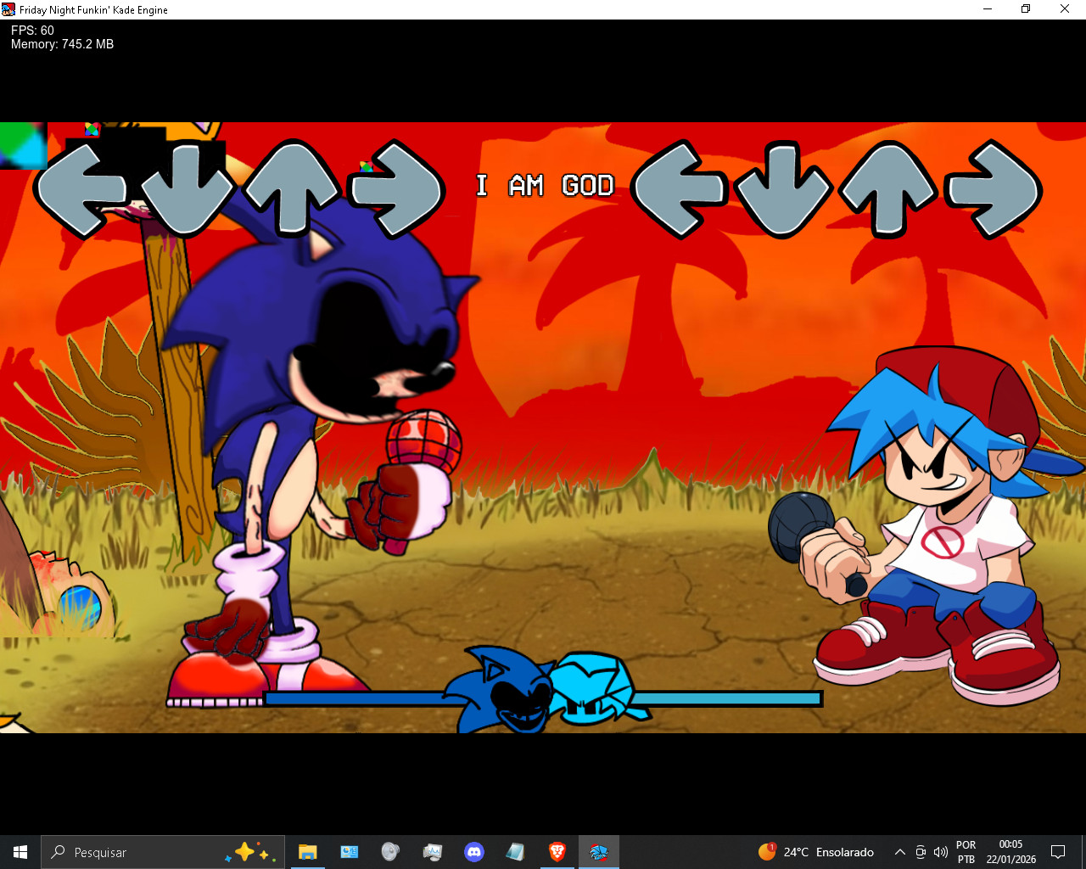Open the notification center icon

[1058, 852]
